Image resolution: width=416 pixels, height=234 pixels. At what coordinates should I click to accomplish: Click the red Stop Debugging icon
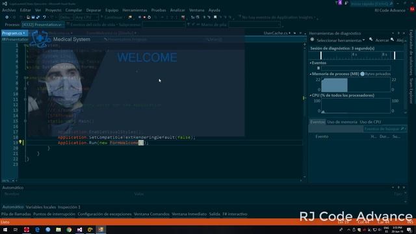(x=144, y=18)
